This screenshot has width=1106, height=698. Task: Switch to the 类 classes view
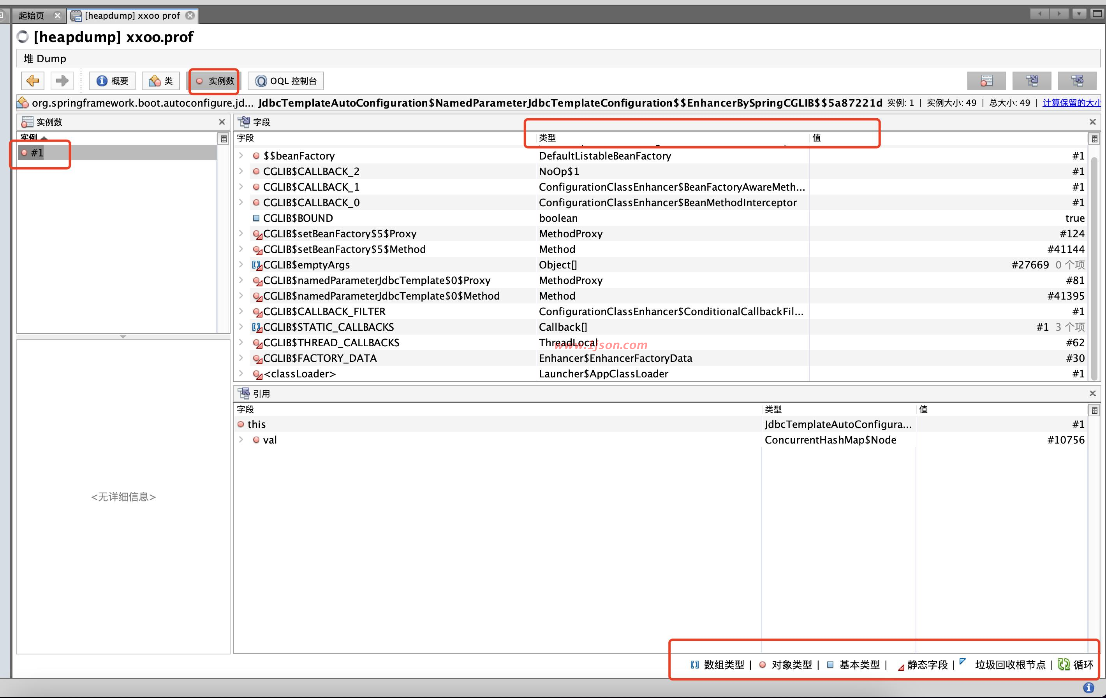[161, 81]
